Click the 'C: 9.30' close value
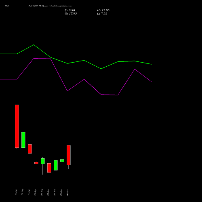 pos(70,11)
